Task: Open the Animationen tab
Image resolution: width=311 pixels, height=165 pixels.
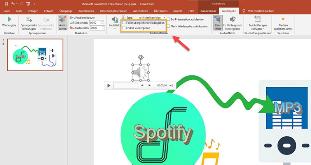Action: point(86,11)
